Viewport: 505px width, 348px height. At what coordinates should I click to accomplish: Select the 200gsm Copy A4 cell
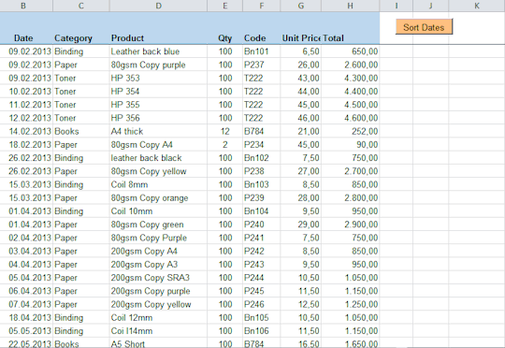[158, 251]
